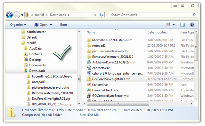The width and height of the screenshot is (205, 126).
Task: Toggle the preview pane button
Action: pos(183,25)
